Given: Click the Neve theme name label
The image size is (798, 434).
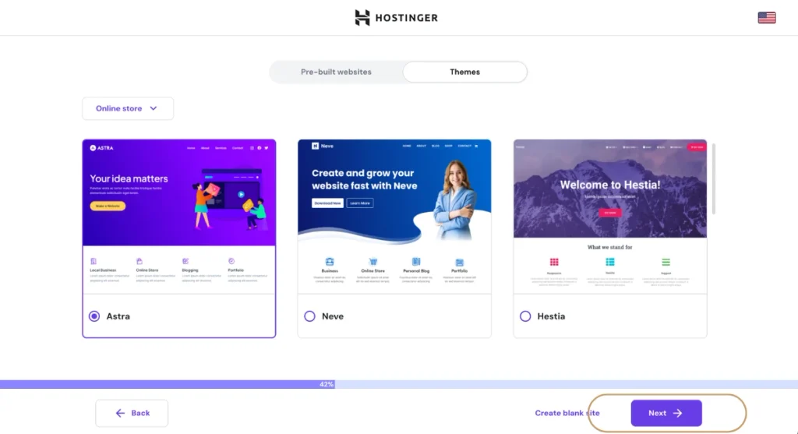Looking at the screenshot, I should coord(333,316).
